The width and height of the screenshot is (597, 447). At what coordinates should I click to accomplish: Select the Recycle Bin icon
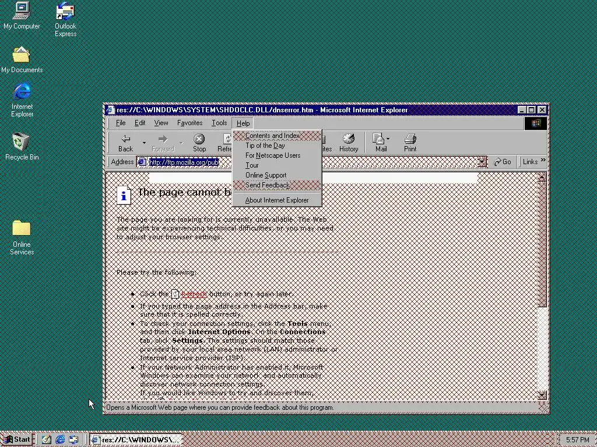pos(22,146)
